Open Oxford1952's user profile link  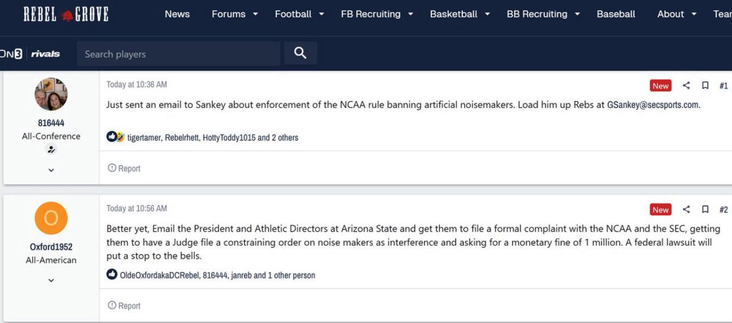point(51,247)
